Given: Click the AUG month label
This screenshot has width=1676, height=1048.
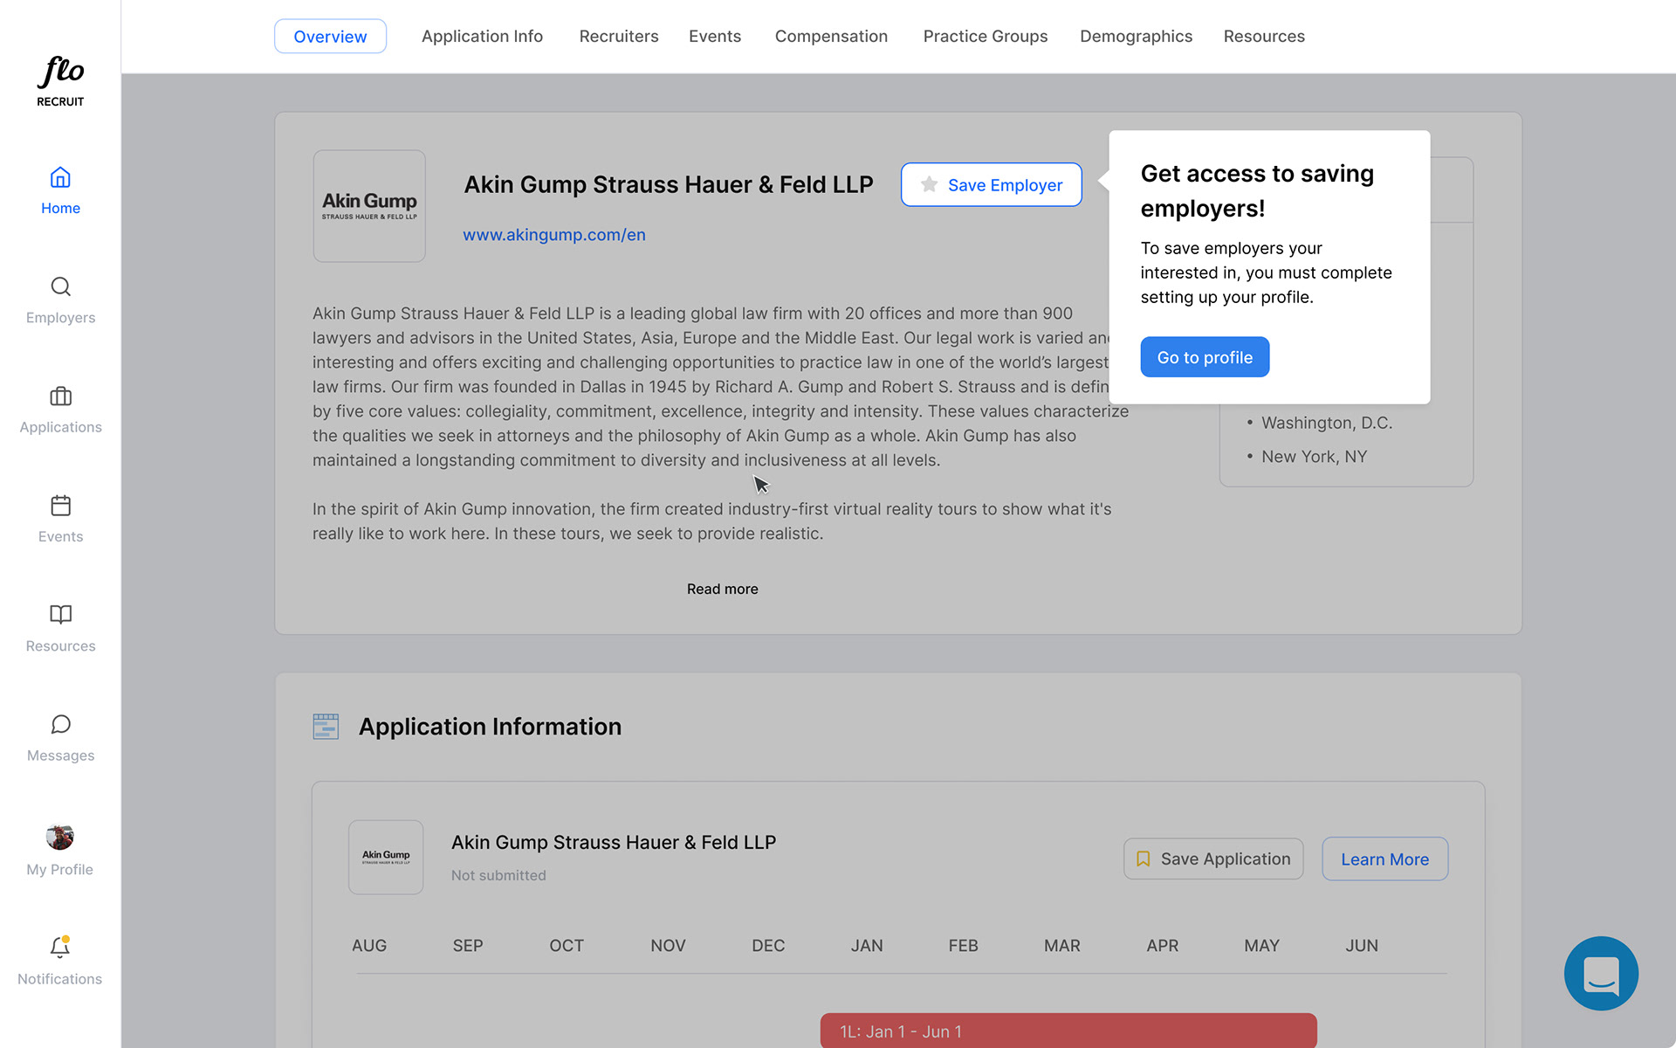Looking at the screenshot, I should (x=369, y=946).
